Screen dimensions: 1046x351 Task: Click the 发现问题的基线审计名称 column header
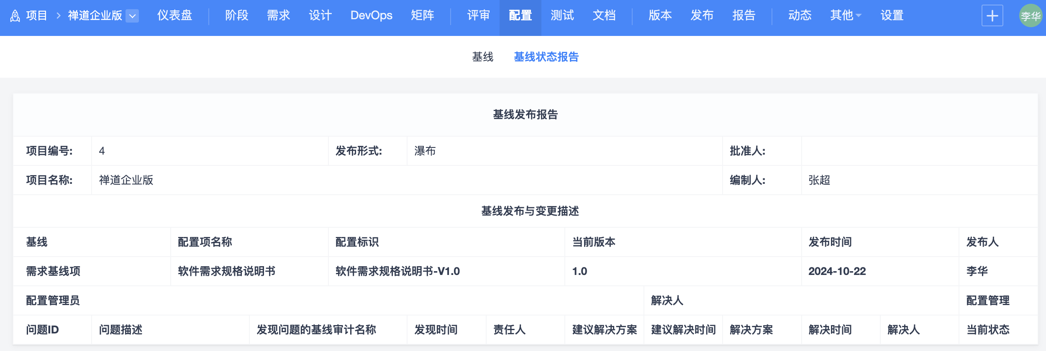pos(316,330)
